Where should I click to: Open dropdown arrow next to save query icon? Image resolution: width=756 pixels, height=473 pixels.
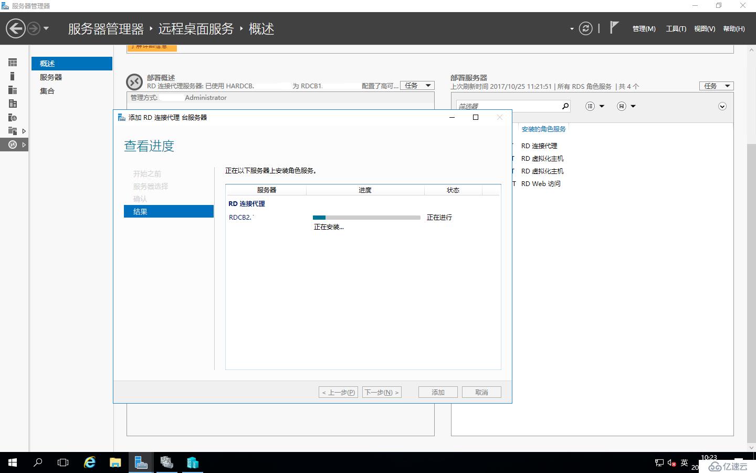click(633, 106)
